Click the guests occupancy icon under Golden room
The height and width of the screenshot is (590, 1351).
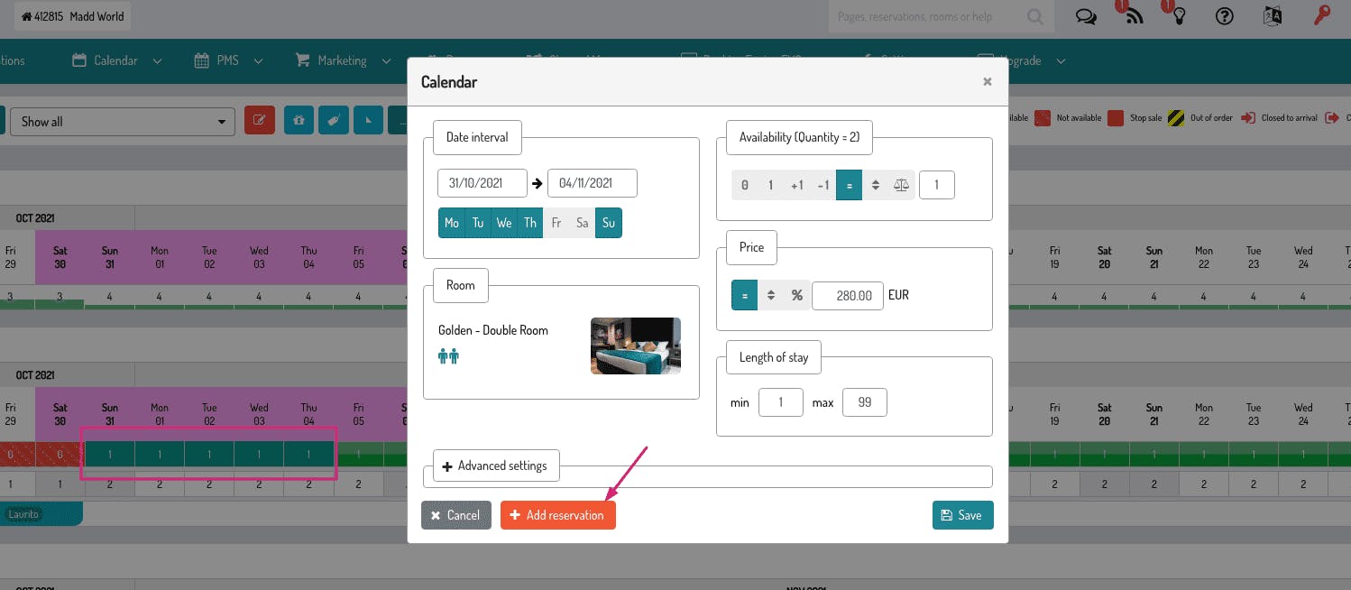[448, 355]
